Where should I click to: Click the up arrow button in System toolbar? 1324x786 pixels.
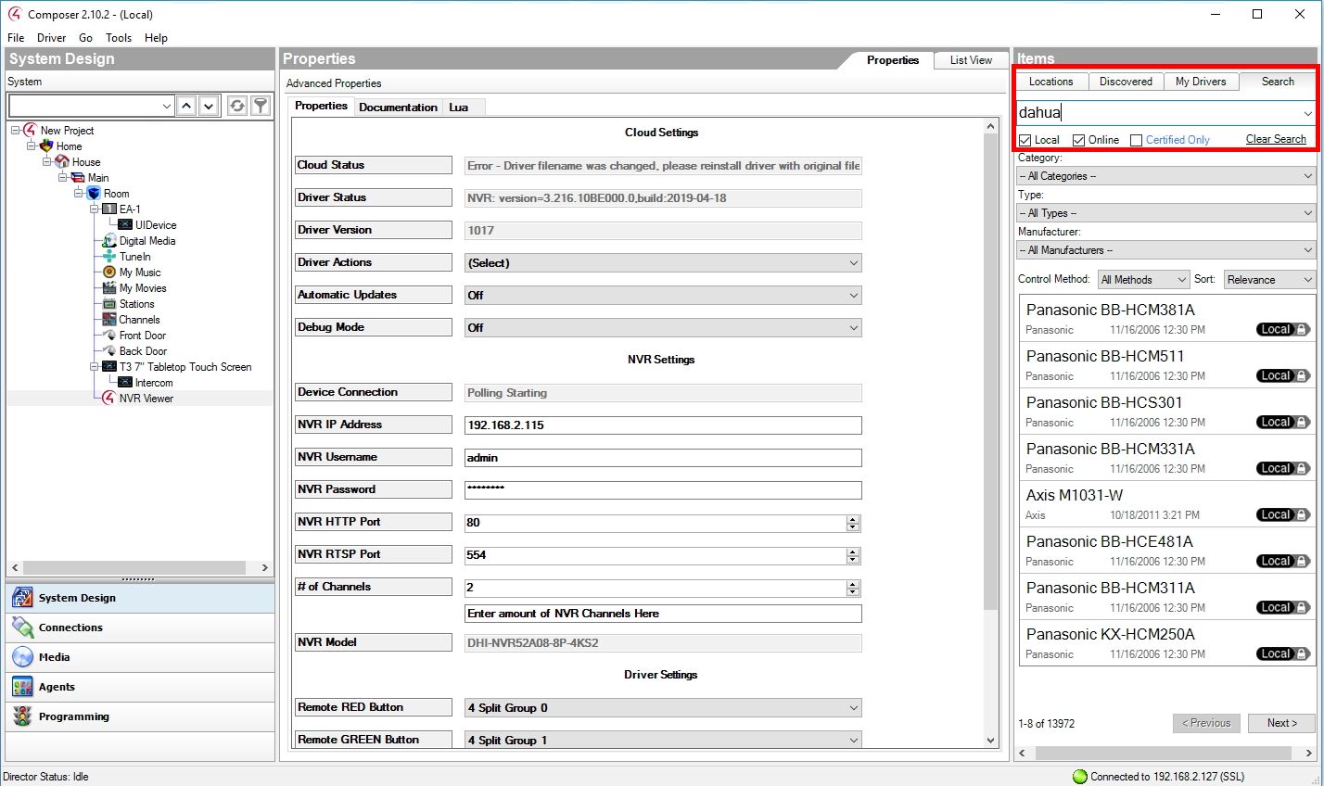186,106
